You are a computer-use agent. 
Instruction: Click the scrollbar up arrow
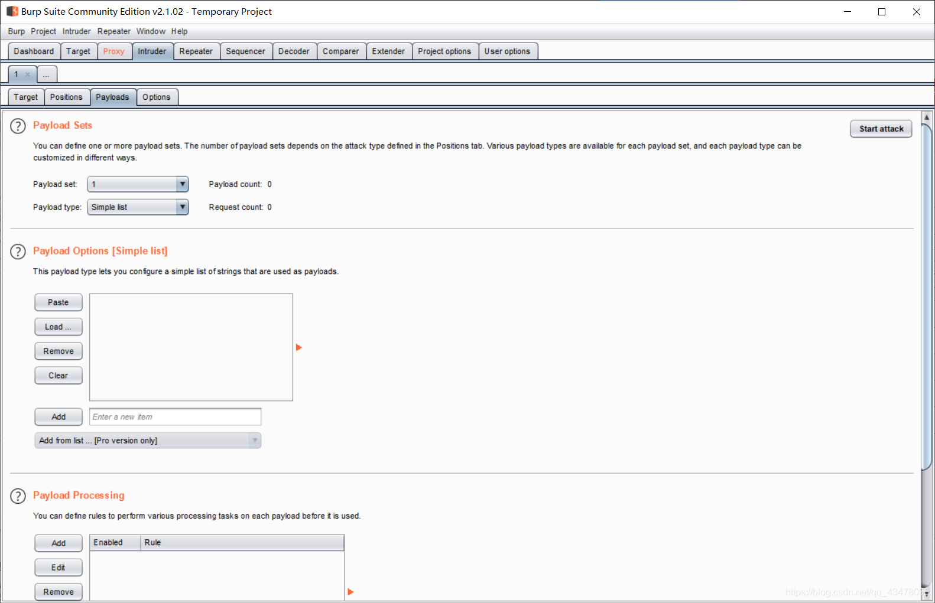point(927,118)
